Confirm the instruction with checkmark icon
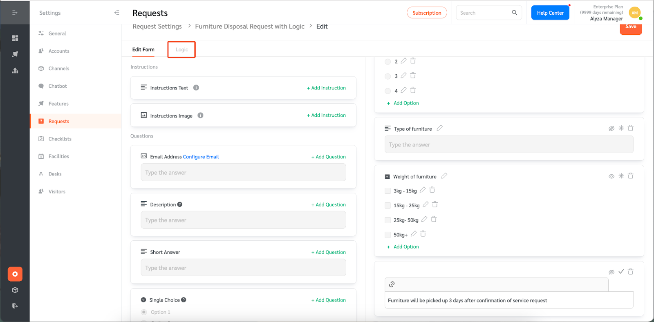 tap(621, 272)
